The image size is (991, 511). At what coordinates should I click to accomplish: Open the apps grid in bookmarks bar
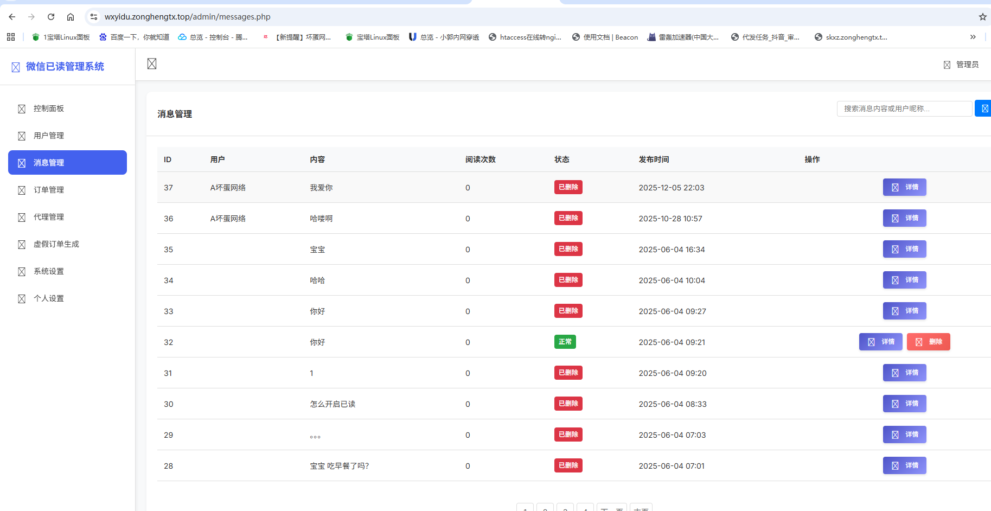(11, 37)
